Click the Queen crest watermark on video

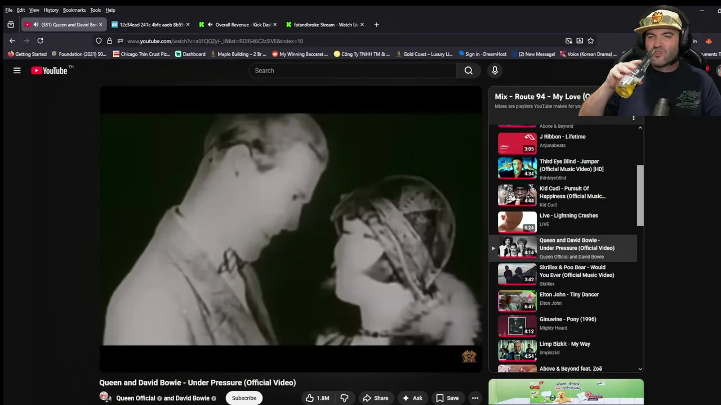point(469,356)
